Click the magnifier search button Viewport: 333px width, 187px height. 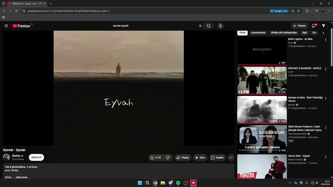tap(209, 26)
